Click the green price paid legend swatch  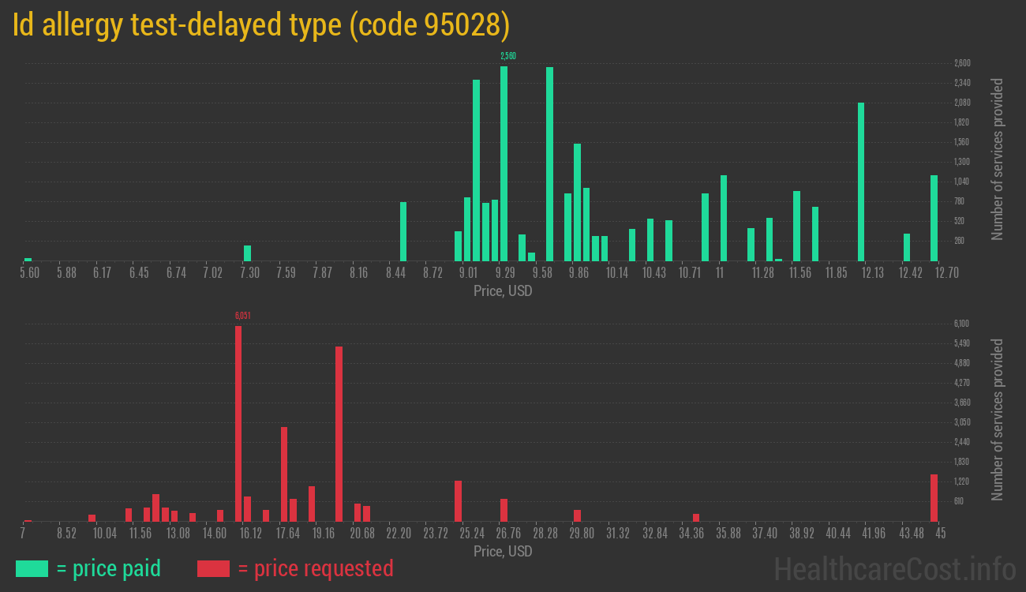tap(32, 568)
